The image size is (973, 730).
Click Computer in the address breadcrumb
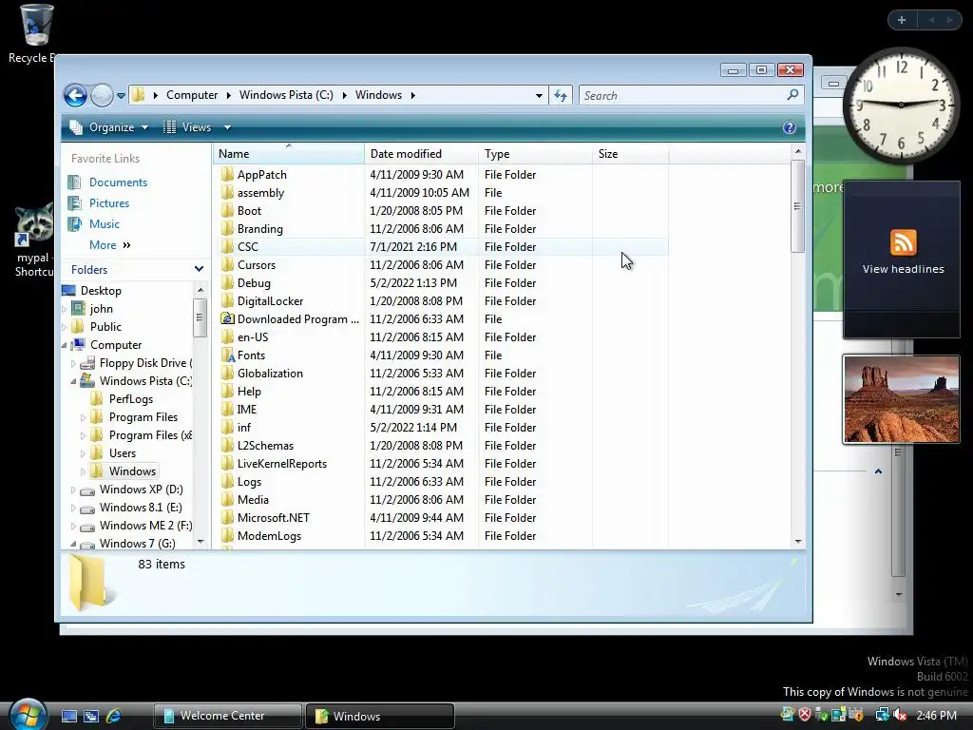192,95
